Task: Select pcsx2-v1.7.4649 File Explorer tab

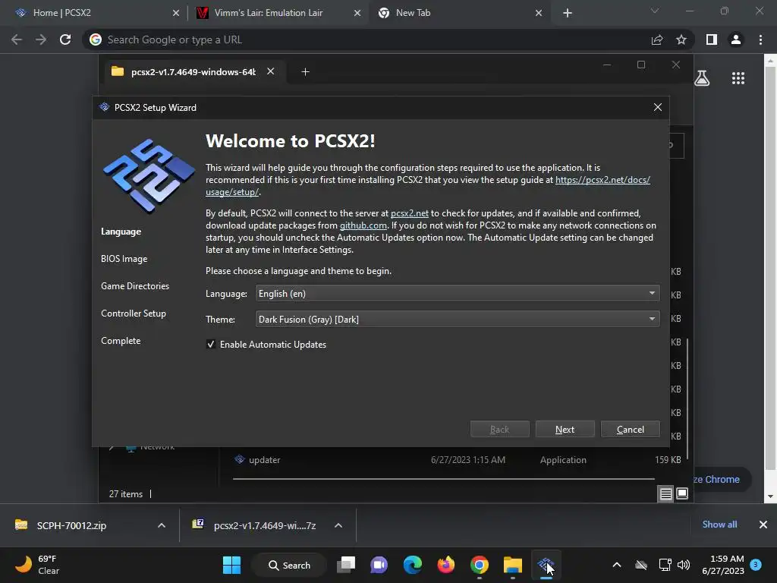Action: 192,72
